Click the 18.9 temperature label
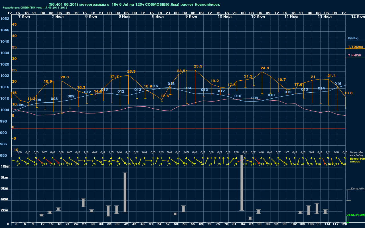 pyautogui.click(x=48, y=82)
